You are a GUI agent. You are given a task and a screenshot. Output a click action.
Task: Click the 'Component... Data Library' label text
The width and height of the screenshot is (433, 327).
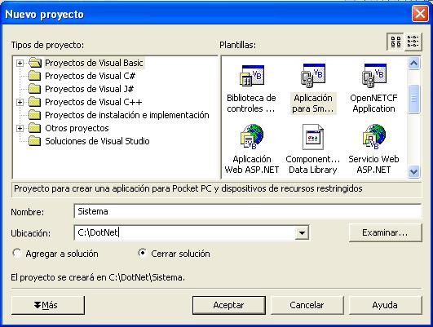point(313,165)
